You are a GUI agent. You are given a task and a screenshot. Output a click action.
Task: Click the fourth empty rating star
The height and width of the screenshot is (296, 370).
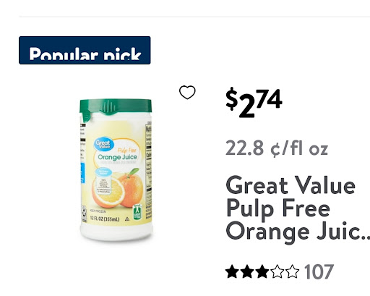click(277, 271)
